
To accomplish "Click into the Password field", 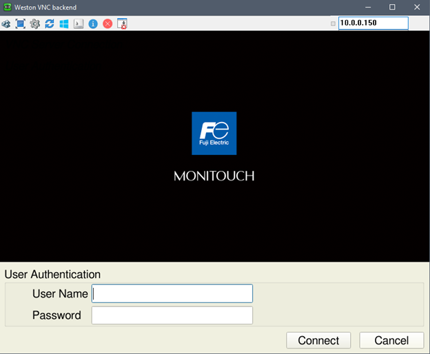I will click(172, 315).
